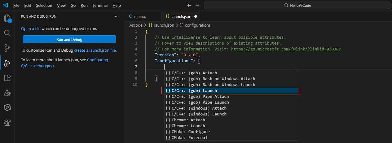Screen dimensions: 392x143
Task: Switch to the main.c tab
Action: pos(143,16)
